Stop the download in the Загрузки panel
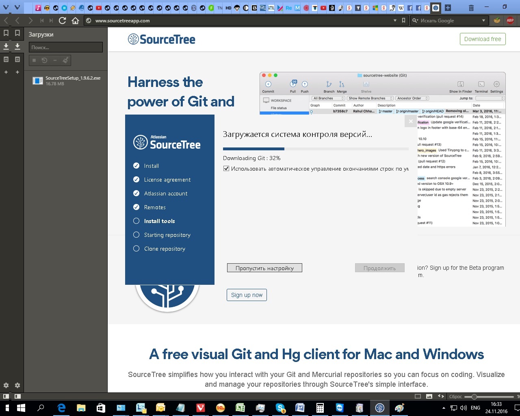This screenshot has height=416, width=520. pyautogui.click(x=34, y=61)
